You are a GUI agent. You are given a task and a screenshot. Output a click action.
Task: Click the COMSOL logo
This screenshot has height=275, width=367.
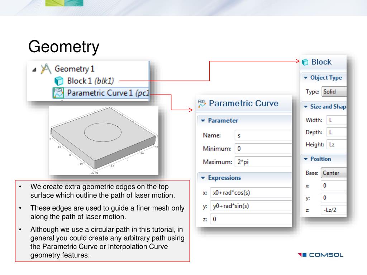[320, 255]
